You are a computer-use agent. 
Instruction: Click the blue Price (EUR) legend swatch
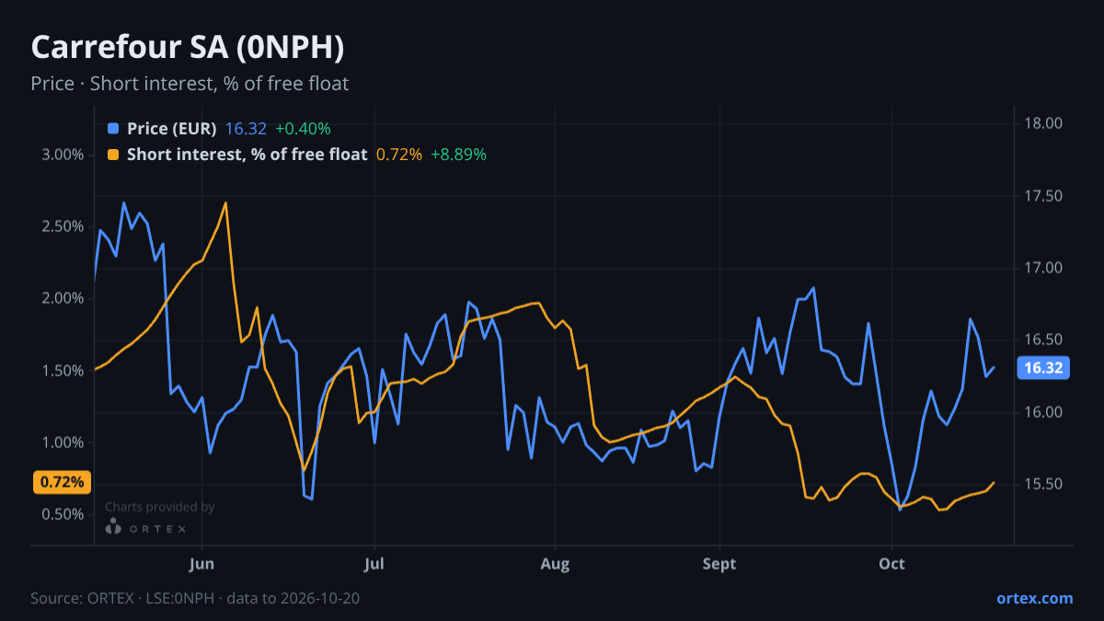(113, 129)
